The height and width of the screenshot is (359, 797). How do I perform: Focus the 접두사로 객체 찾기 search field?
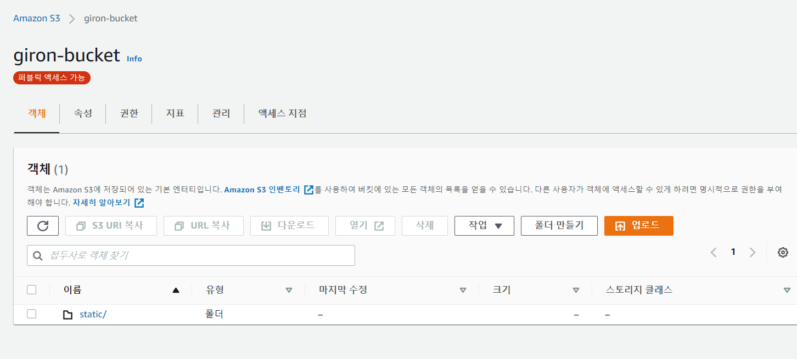point(191,255)
